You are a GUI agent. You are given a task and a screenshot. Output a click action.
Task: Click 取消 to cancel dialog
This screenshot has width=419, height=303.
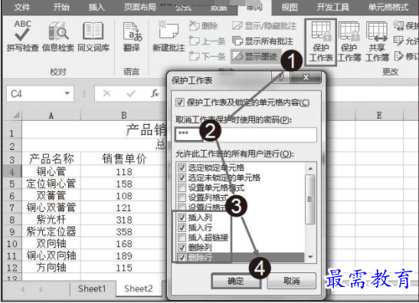pos(292,281)
